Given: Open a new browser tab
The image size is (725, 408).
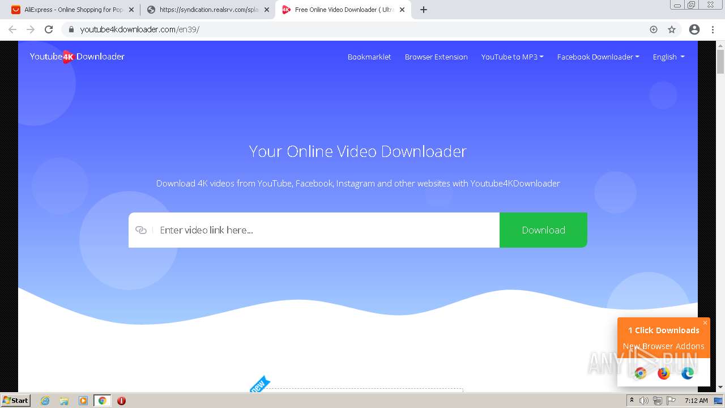Looking at the screenshot, I should pos(424,10).
